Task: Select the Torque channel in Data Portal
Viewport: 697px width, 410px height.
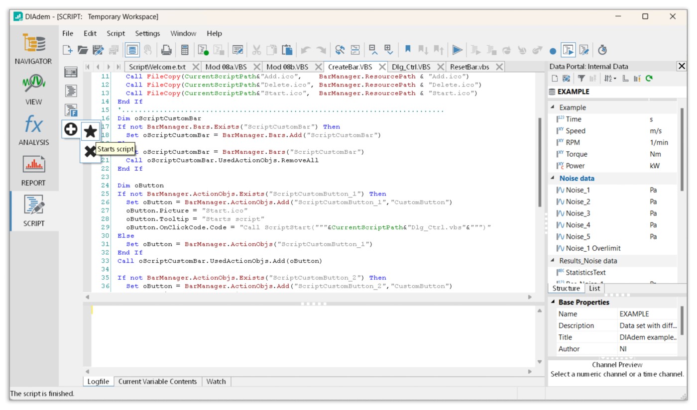Action: 577,154
